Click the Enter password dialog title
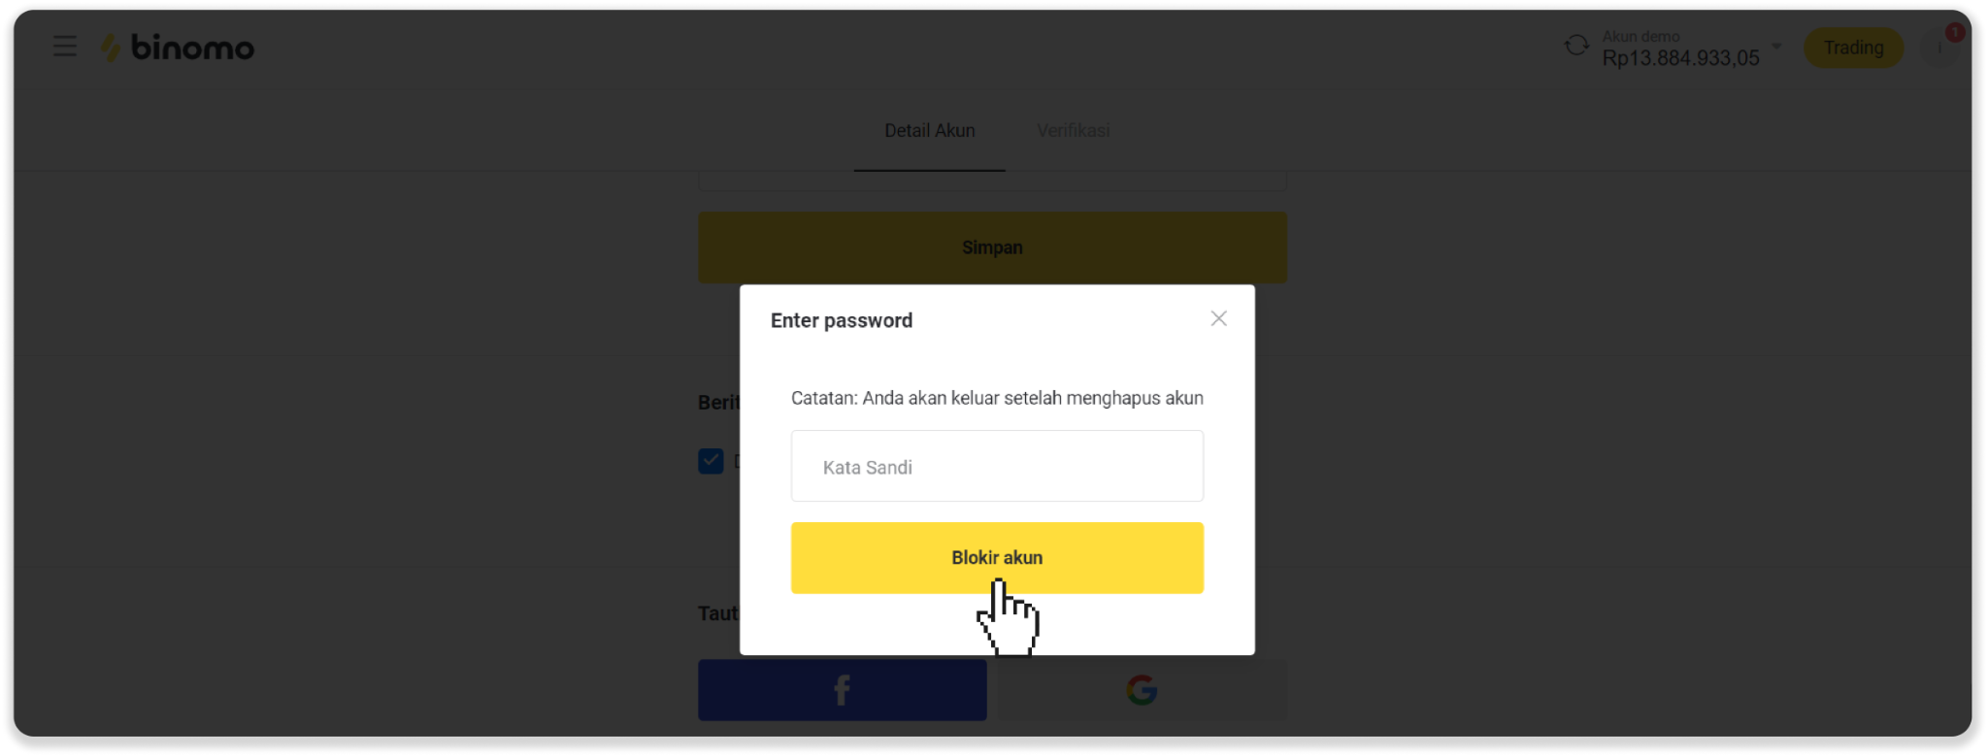This screenshot has height=756, width=1988. pyautogui.click(x=842, y=320)
